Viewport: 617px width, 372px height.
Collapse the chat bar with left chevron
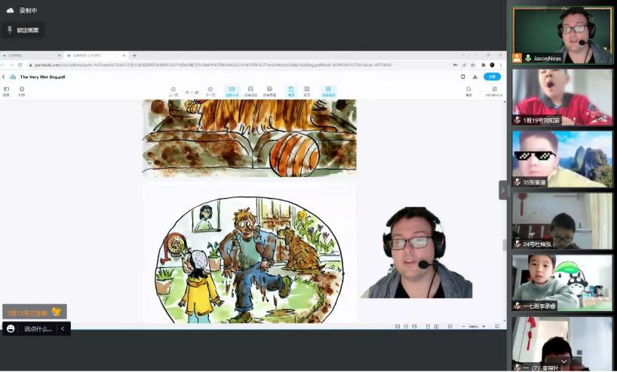pyautogui.click(x=63, y=329)
